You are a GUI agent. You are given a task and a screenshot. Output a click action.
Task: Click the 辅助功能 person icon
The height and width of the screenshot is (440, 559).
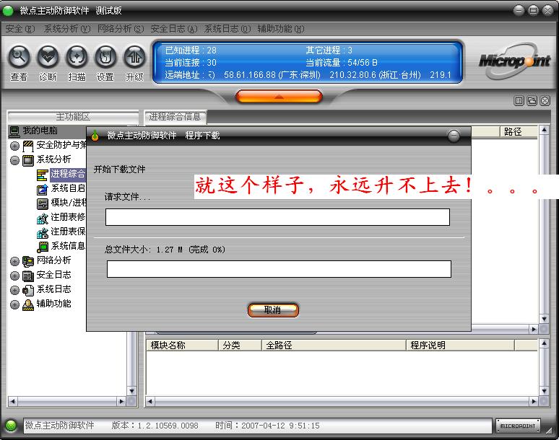tap(28, 304)
